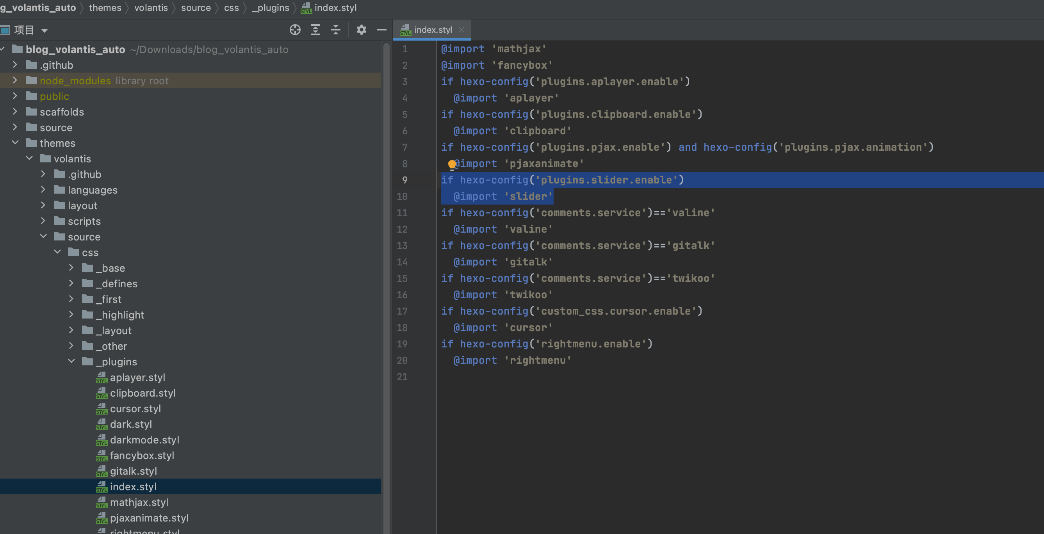Open fancybox.styl file icon

(x=102, y=456)
